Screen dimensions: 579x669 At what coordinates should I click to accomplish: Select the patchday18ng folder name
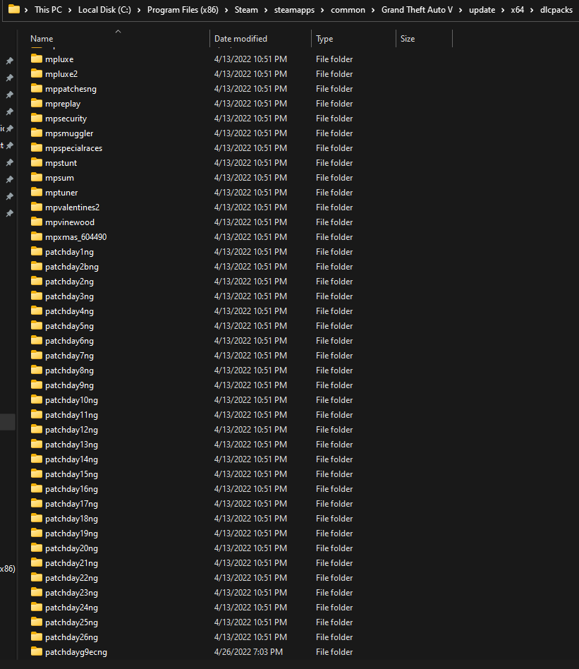click(x=72, y=519)
